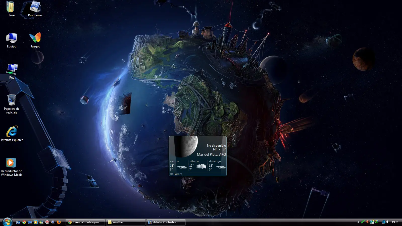The width and height of the screenshot is (402, 226).
Task: Open Reproductor de Windows Media desktop shortcut
Action: point(12,167)
